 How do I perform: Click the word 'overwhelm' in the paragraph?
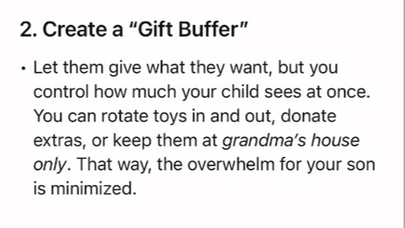click(x=231, y=165)
